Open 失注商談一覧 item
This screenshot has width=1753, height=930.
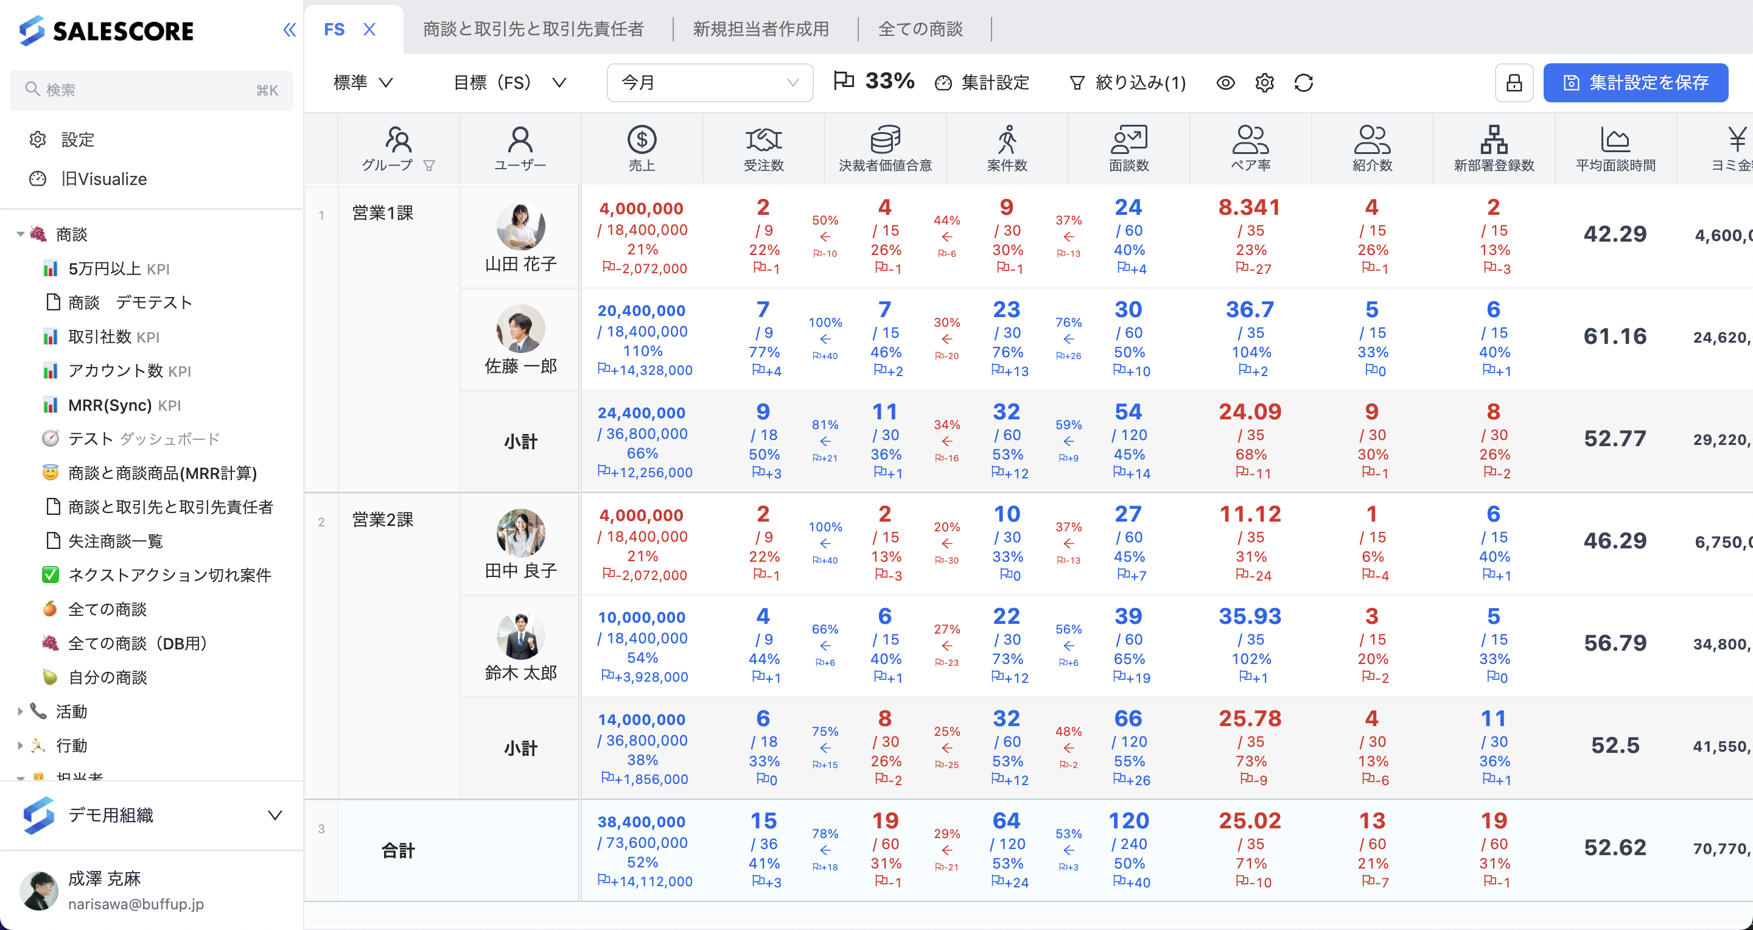[103, 541]
